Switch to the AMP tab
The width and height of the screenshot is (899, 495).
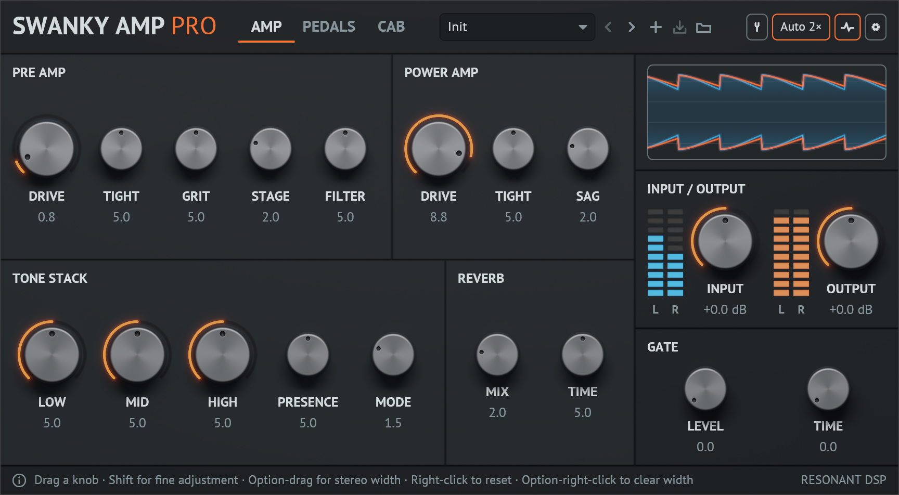[266, 27]
